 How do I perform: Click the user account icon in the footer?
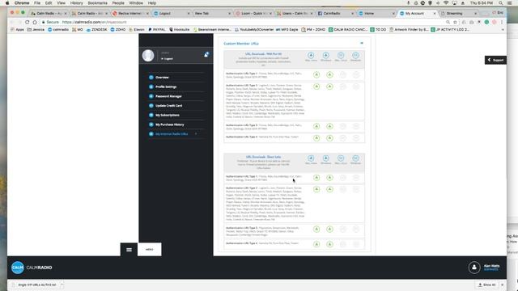coord(474,268)
